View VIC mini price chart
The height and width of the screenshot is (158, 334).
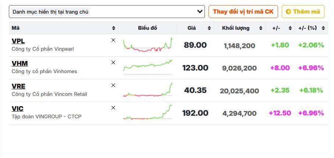tap(148, 112)
